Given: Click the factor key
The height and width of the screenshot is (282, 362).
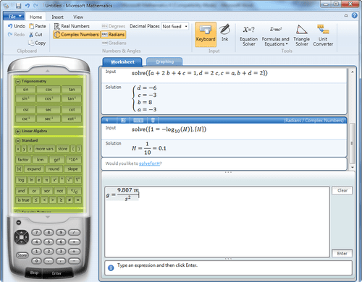Looking at the screenshot, I should (23, 160).
